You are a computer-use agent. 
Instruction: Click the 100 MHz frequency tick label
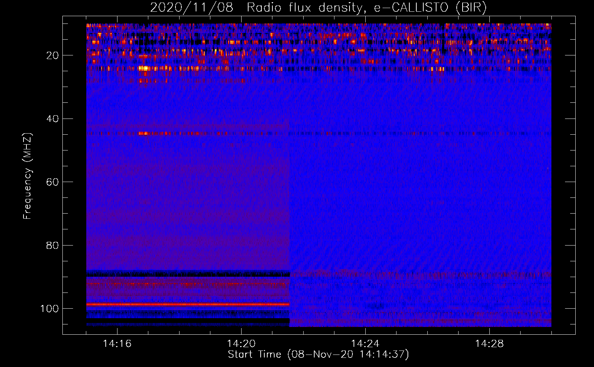point(50,309)
